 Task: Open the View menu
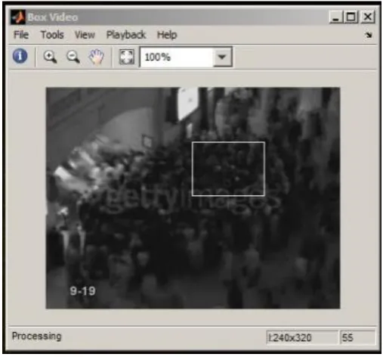tap(85, 35)
